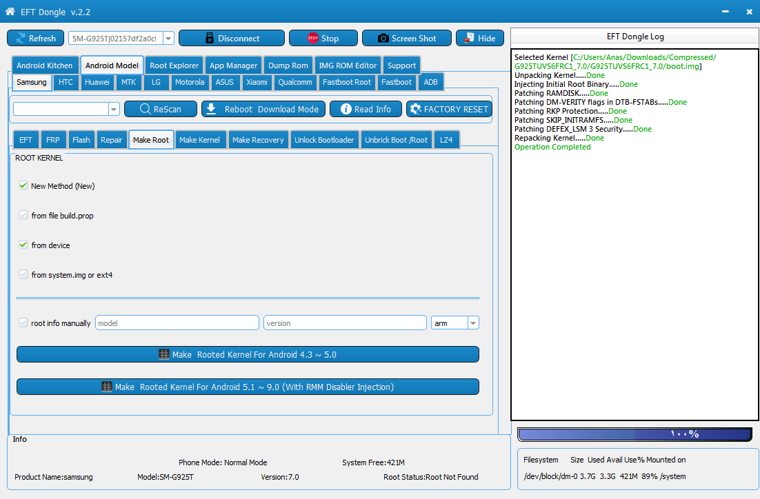Viewport: 760px width, 499px height.
Task: Click grid icon on Android 5.1 ~ 9.0 button
Action: (107, 387)
